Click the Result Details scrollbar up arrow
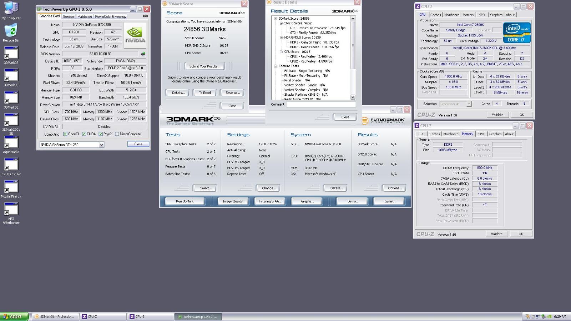 pyautogui.click(x=353, y=19)
